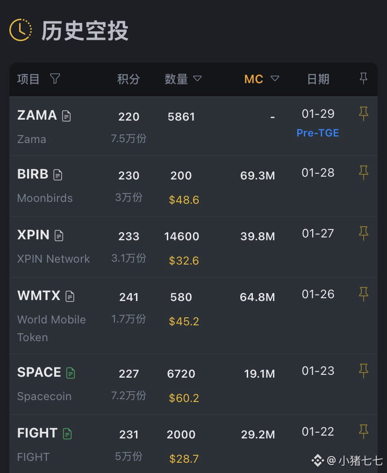Open the WMTX document icon
The height and width of the screenshot is (473, 387).
point(70,296)
